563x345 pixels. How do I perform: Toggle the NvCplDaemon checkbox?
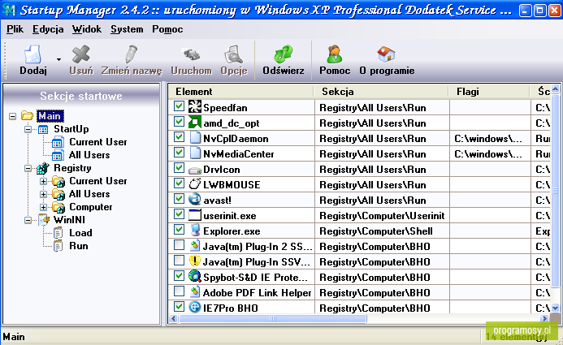179,137
